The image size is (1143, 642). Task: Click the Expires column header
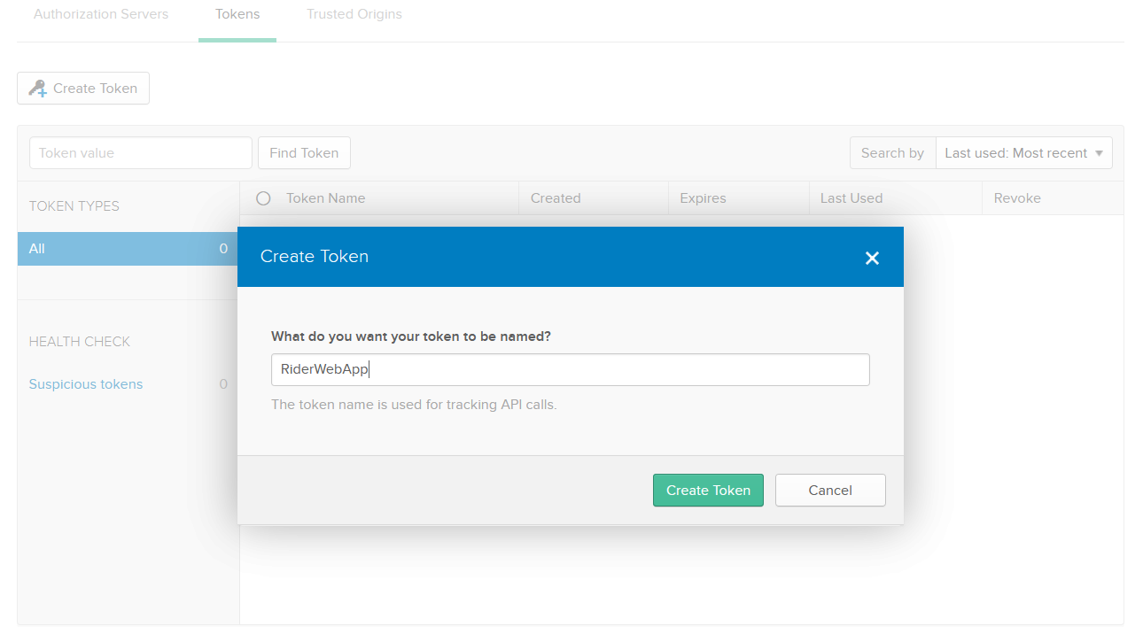[703, 198]
